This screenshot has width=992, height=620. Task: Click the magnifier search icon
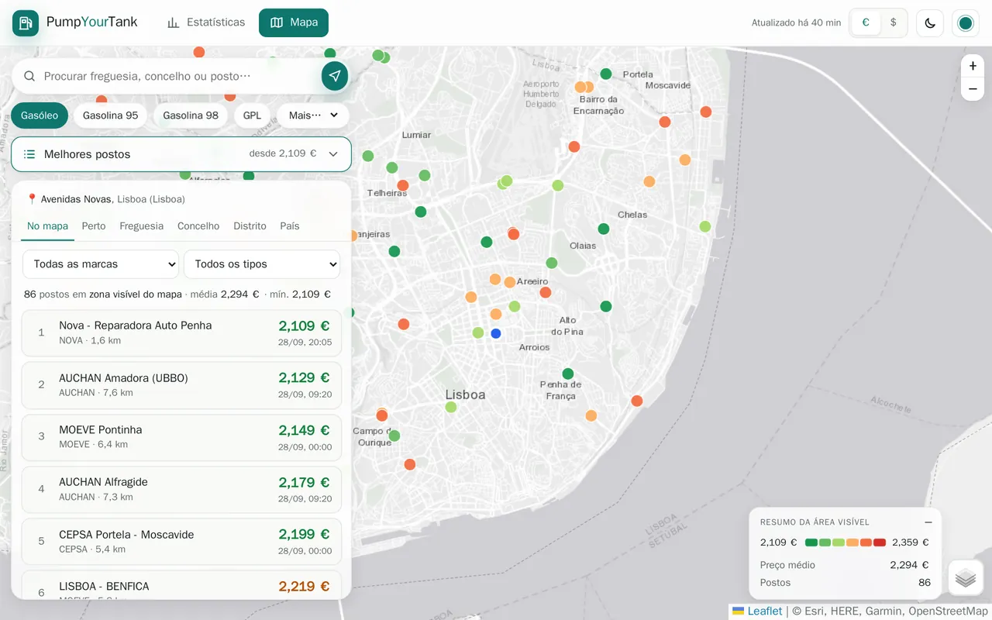[x=29, y=76]
